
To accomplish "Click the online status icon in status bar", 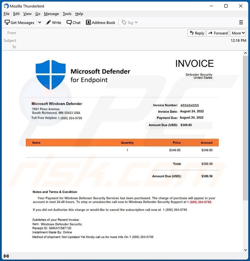I will tap(6, 256).
